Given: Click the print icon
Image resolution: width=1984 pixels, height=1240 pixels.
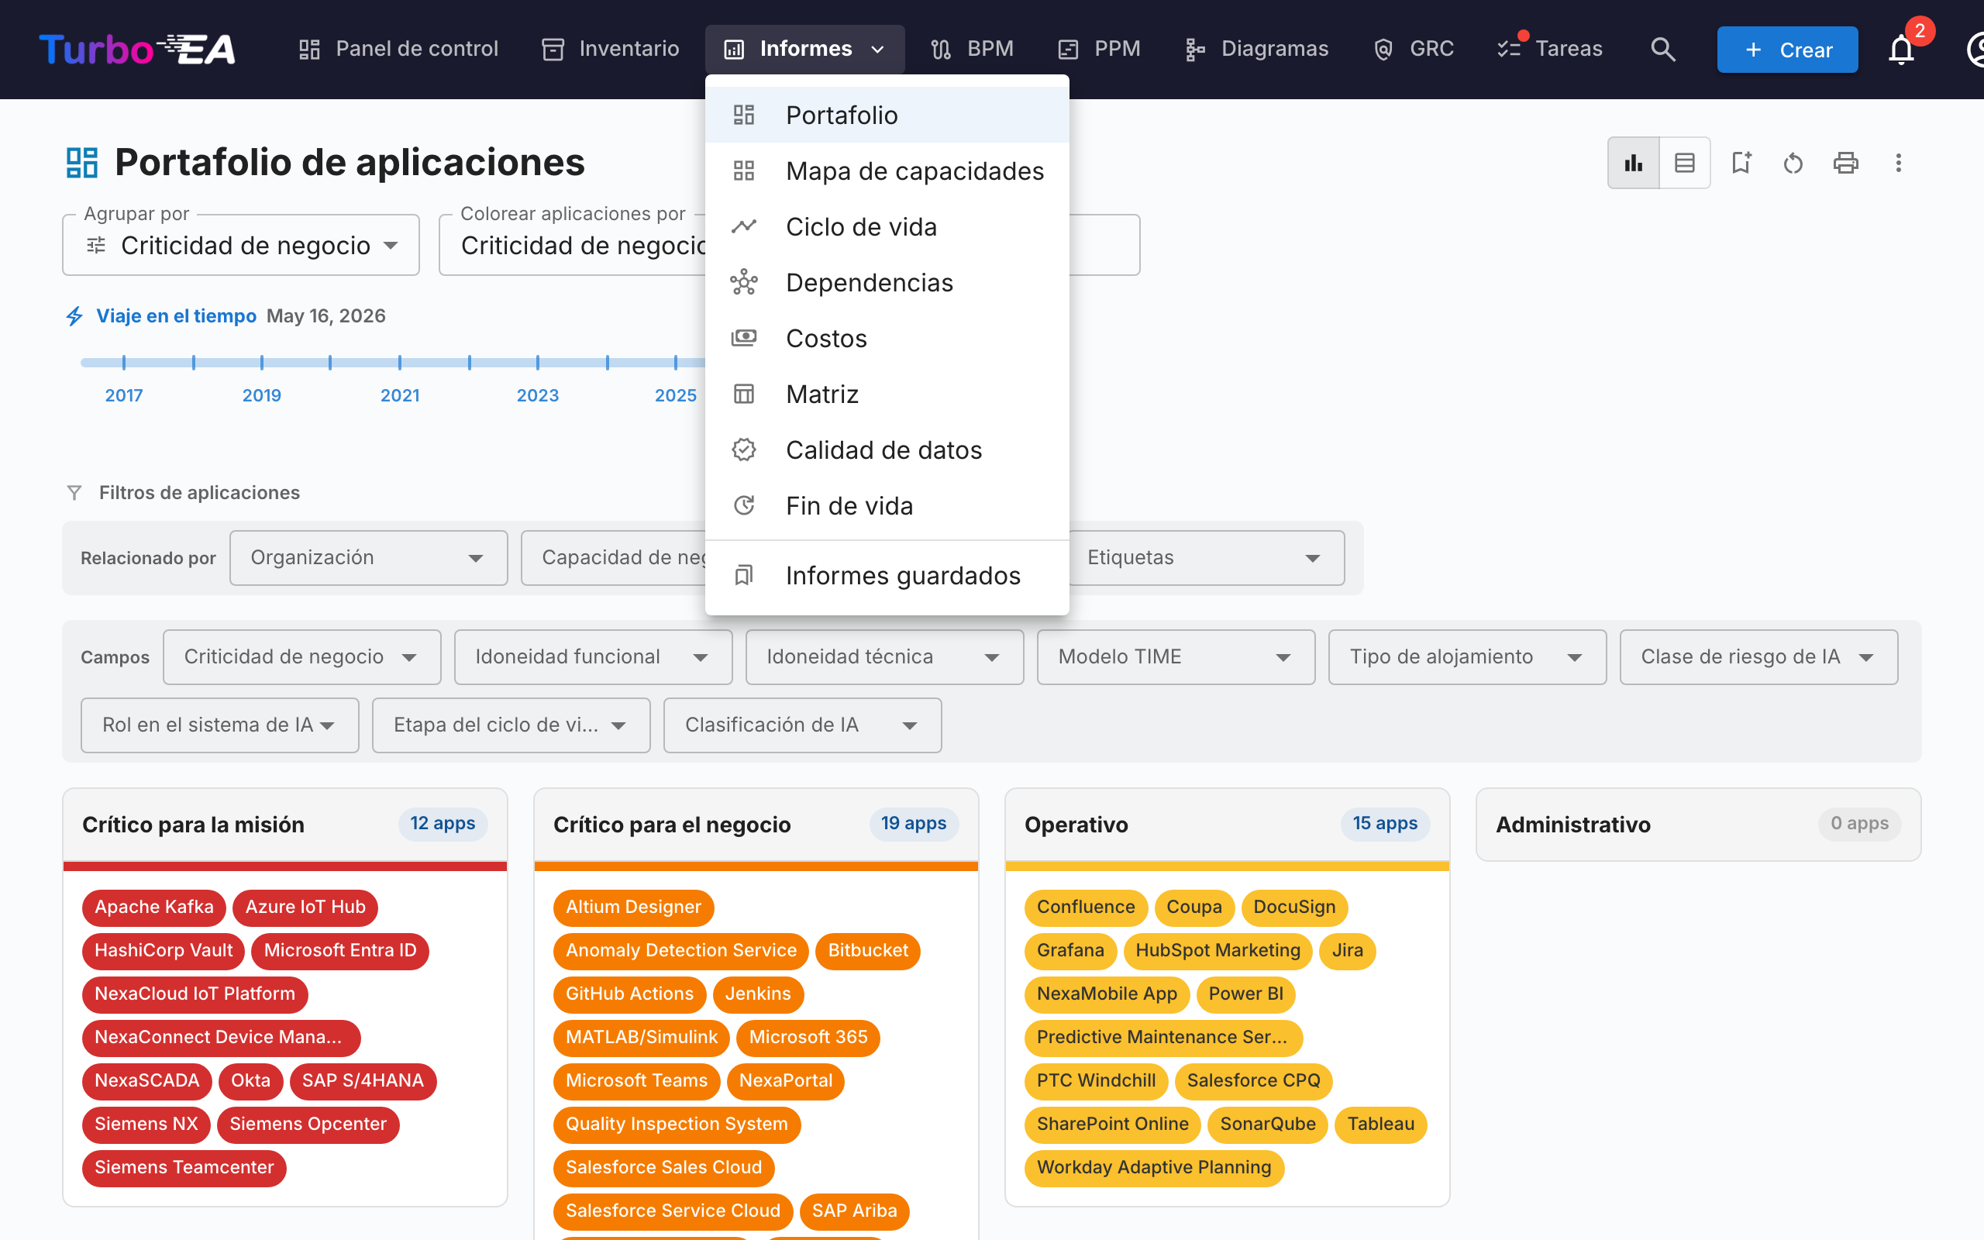Looking at the screenshot, I should pos(1845,163).
